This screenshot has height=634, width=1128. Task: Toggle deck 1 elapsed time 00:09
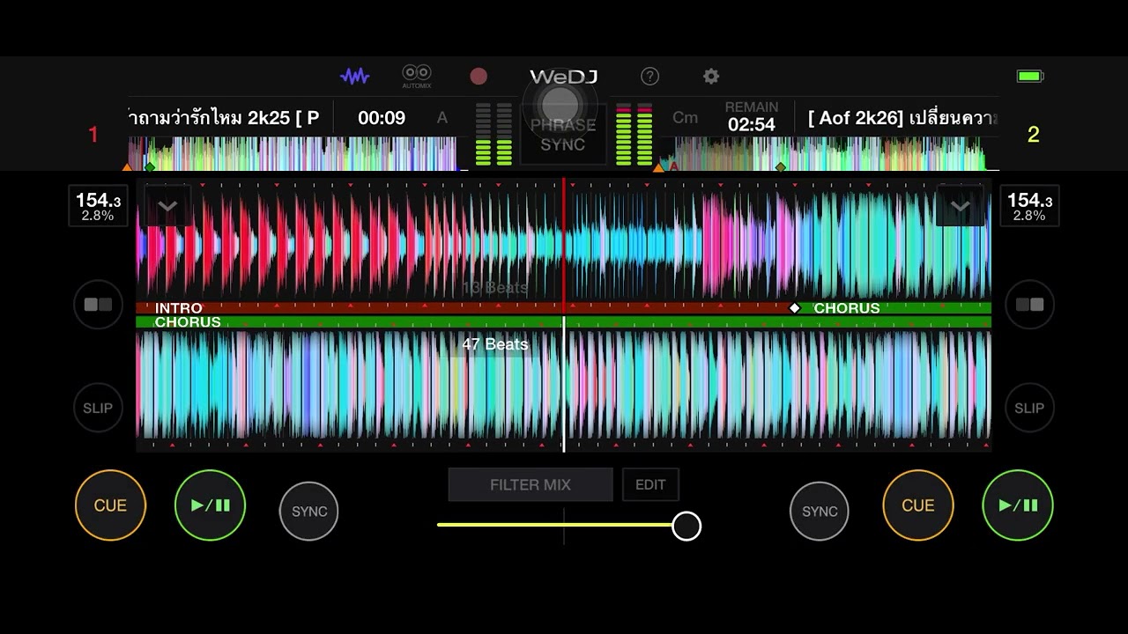pos(382,118)
